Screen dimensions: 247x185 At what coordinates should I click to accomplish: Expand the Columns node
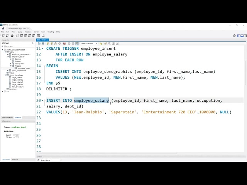tap(11, 59)
